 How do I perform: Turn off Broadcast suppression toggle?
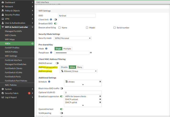point(62,96)
